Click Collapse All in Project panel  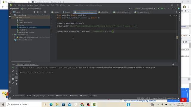[41, 12]
